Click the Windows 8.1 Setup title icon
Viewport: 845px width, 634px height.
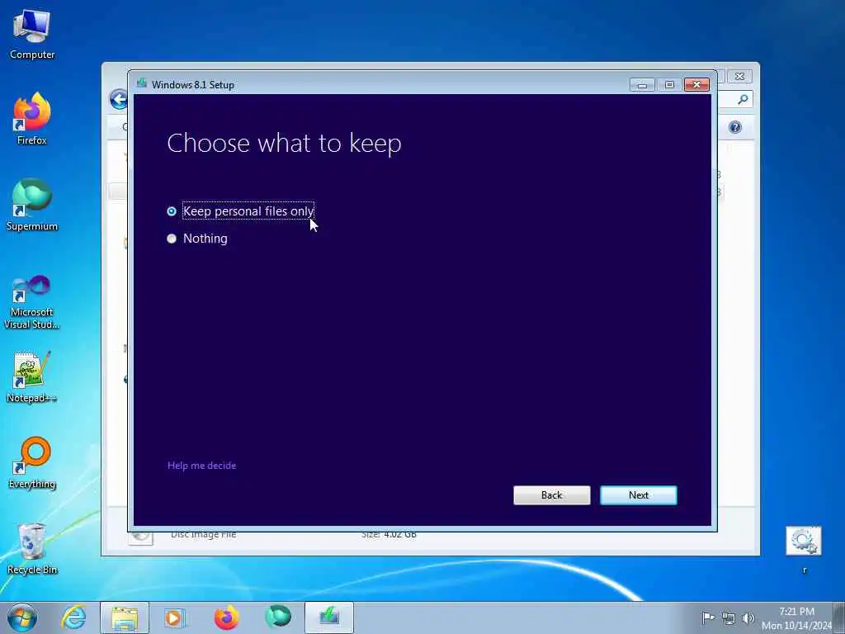[x=142, y=83]
